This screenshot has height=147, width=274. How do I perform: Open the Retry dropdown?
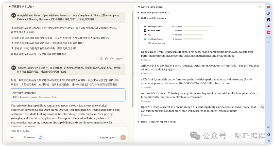(x=120, y=59)
